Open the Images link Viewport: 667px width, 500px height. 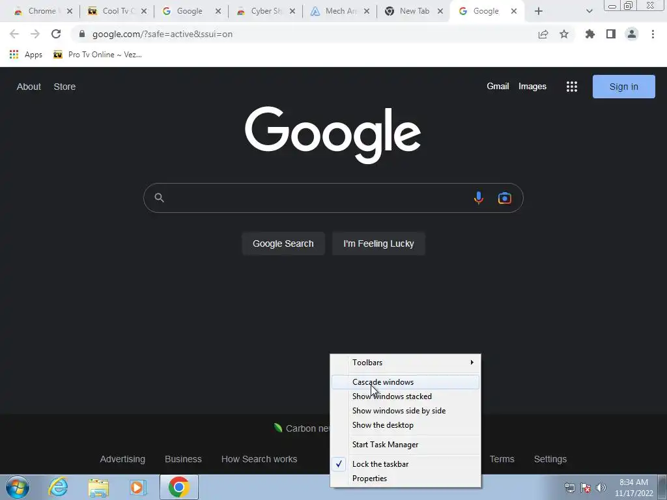click(532, 87)
